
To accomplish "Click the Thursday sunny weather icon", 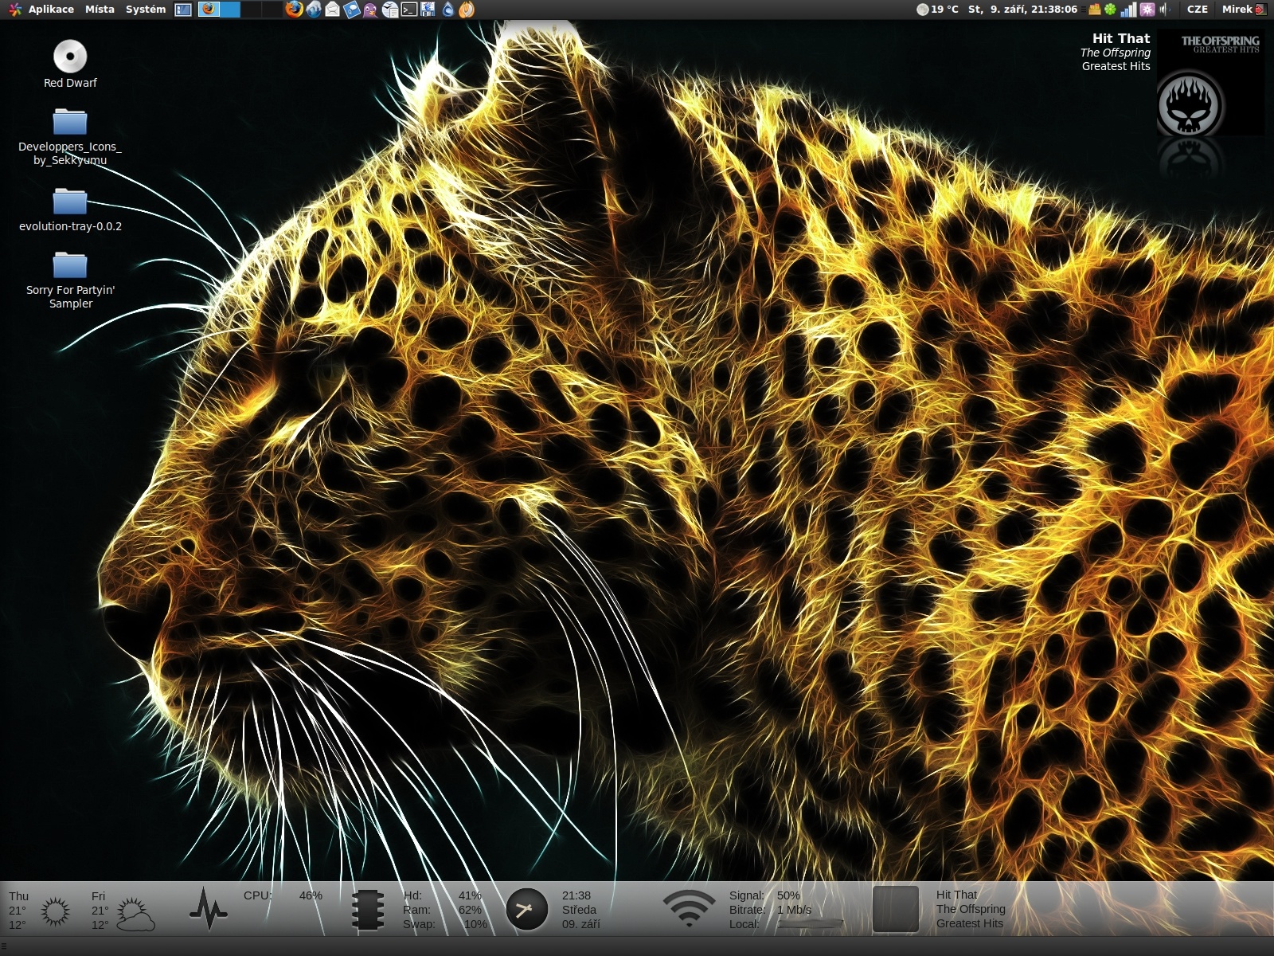I will [56, 912].
